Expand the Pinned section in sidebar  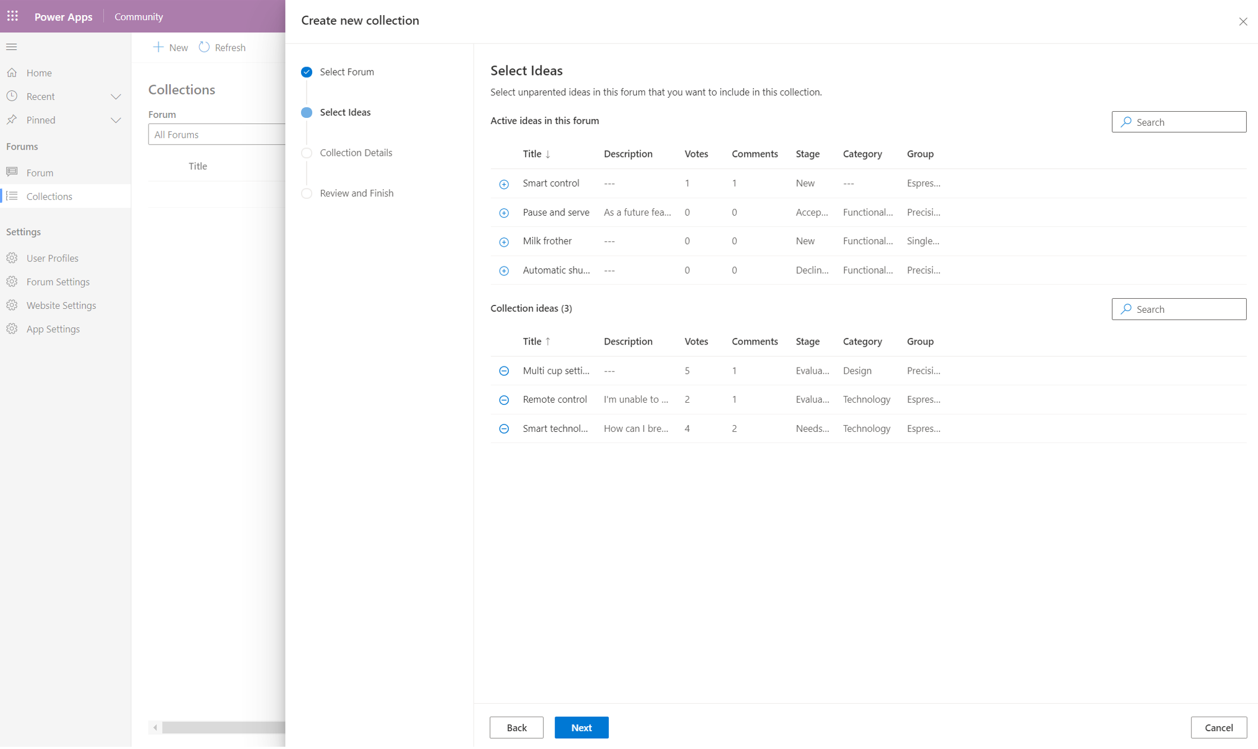point(117,120)
